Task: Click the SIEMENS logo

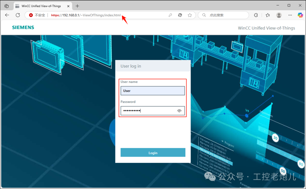Action: (x=23, y=27)
